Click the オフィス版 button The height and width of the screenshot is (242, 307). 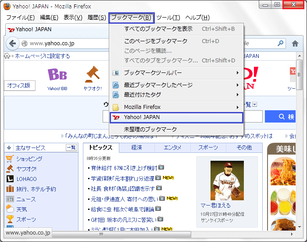click(18, 86)
